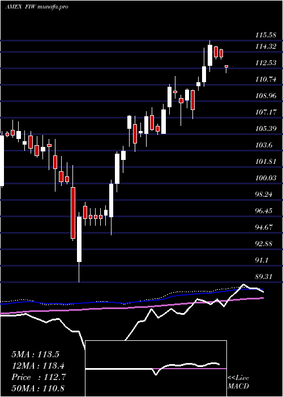This screenshot has height=397, width=283.
Task: Click the 107.17 horizontal grid line label
Action: [x=265, y=112]
